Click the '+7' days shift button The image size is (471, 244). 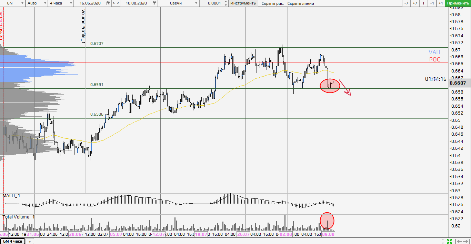click(415, 3)
